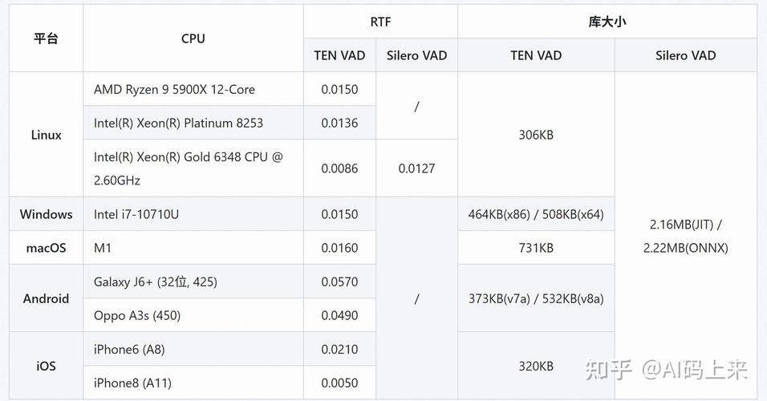
Task: Select the iPhone6 (A8) cell
Action: coord(193,349)
